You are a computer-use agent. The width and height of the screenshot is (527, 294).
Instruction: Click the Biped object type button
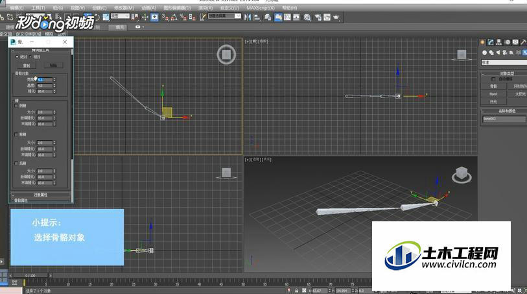coord(493,94)
